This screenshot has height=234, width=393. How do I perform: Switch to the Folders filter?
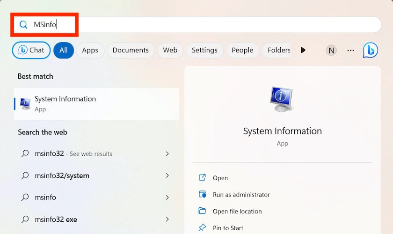coord(277,50)
